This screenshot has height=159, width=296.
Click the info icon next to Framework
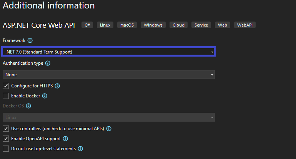tap(30, 40)
